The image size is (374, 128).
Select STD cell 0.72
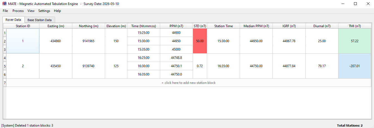point(200,66)
